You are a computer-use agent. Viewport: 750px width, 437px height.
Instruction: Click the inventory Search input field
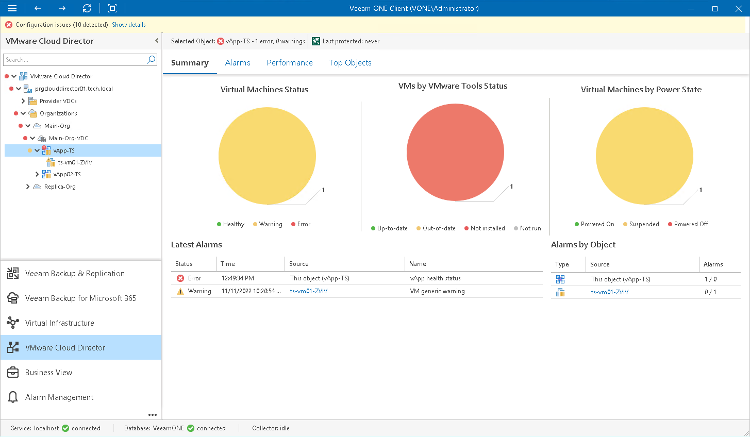tap(75, 60)
